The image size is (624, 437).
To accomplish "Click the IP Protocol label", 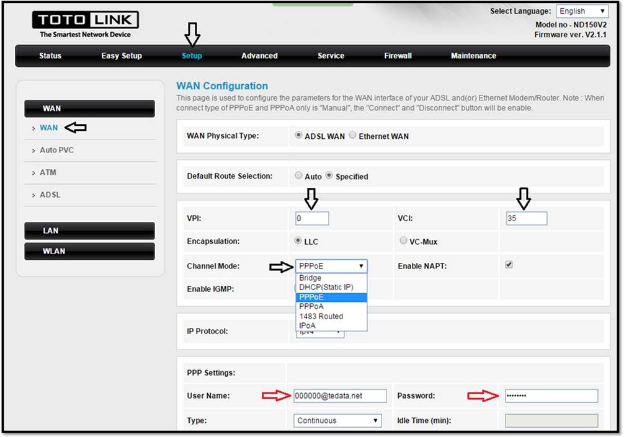I will point(207,331).
